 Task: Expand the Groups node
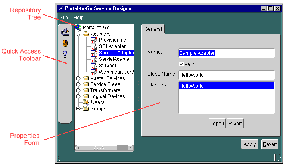78,108
